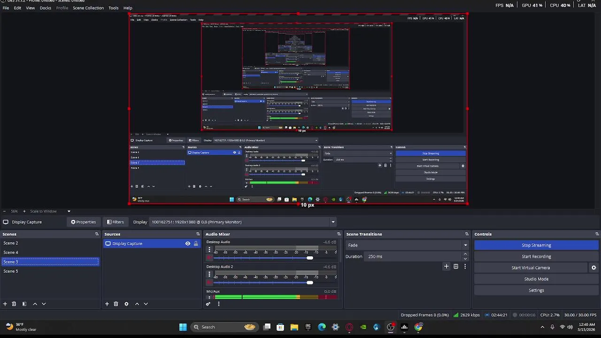Screen dimensions: 601x338
Task: Move the selected source up
Action: (x=137, y=304)
